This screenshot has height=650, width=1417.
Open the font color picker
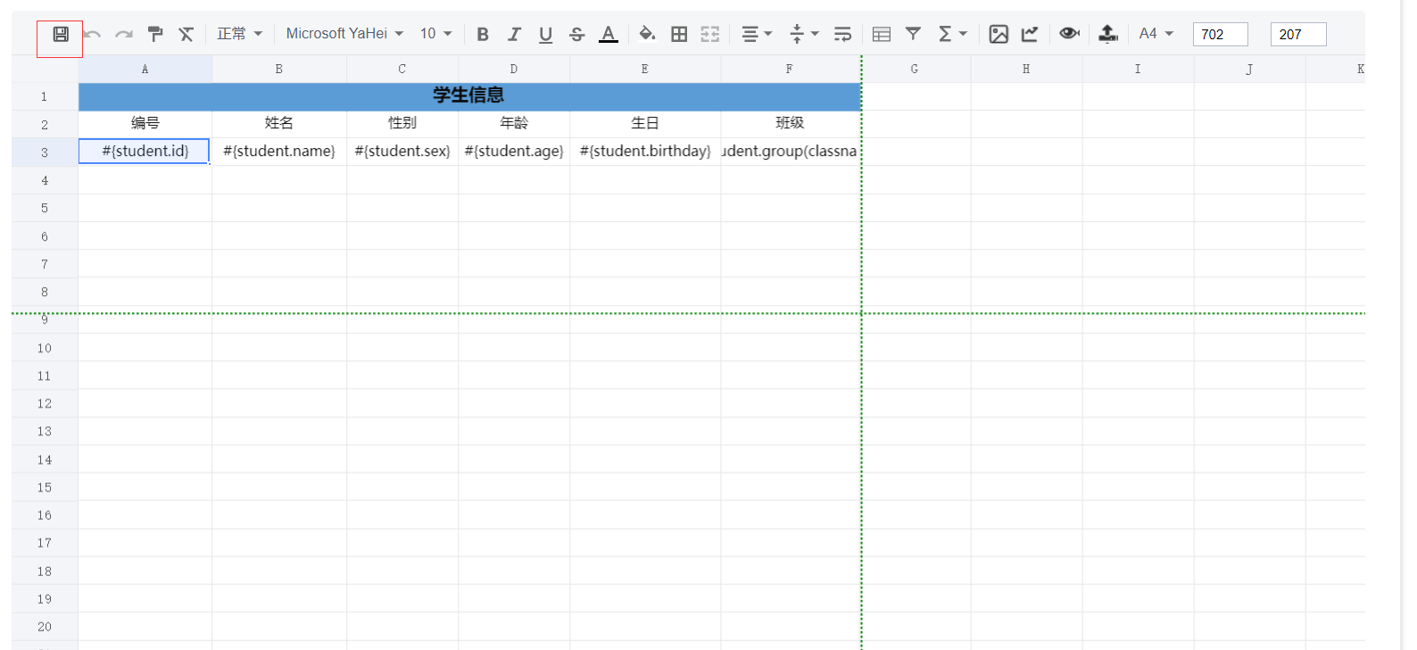point(609,34)
